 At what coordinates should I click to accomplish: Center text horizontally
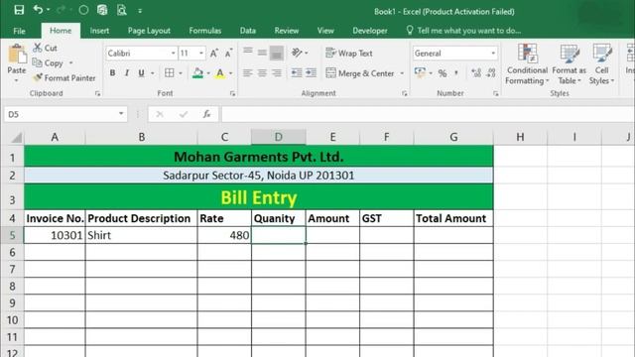[262, 72]
